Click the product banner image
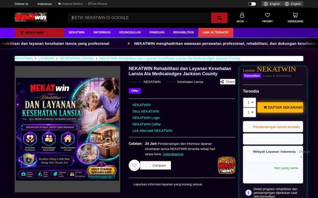 click(68, 129)
